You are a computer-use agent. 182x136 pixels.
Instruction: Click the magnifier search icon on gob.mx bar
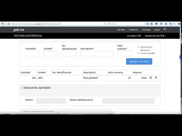[x=165, y=29]
